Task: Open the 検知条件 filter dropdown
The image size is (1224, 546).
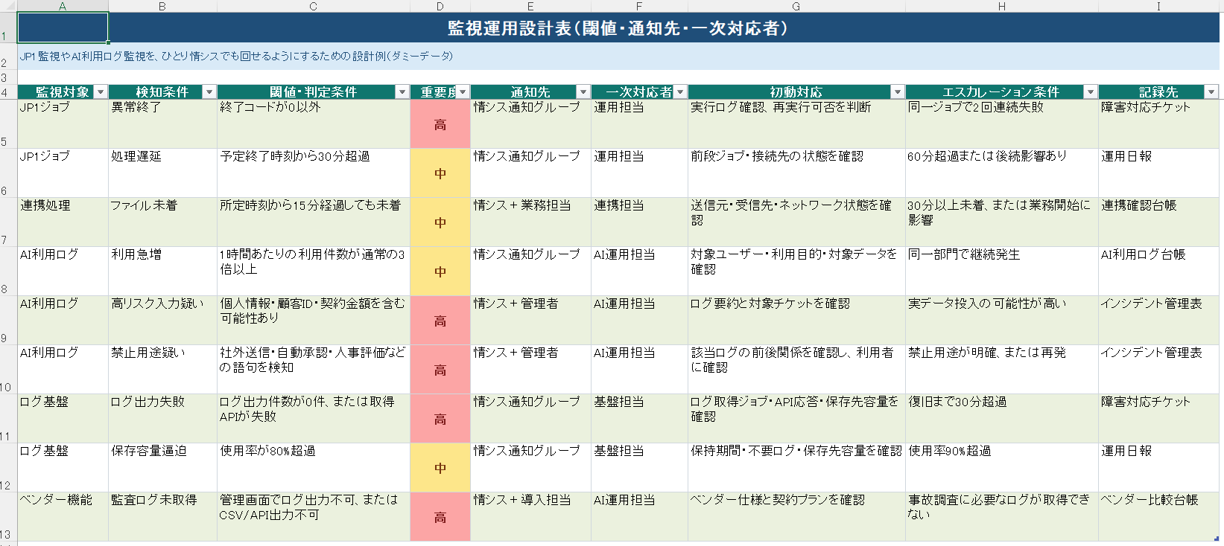Action: point(209,92)
